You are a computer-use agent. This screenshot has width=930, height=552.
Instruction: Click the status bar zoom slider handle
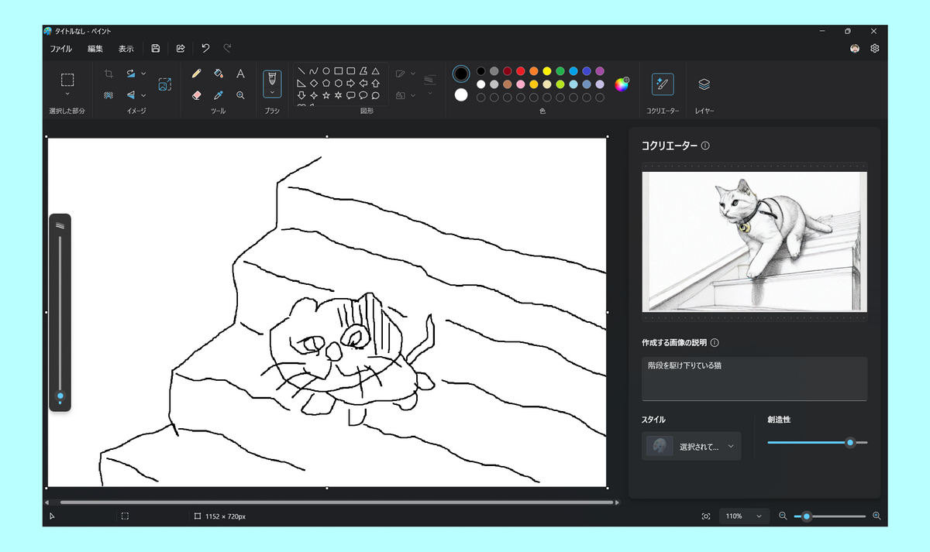(x=807, y=516)
